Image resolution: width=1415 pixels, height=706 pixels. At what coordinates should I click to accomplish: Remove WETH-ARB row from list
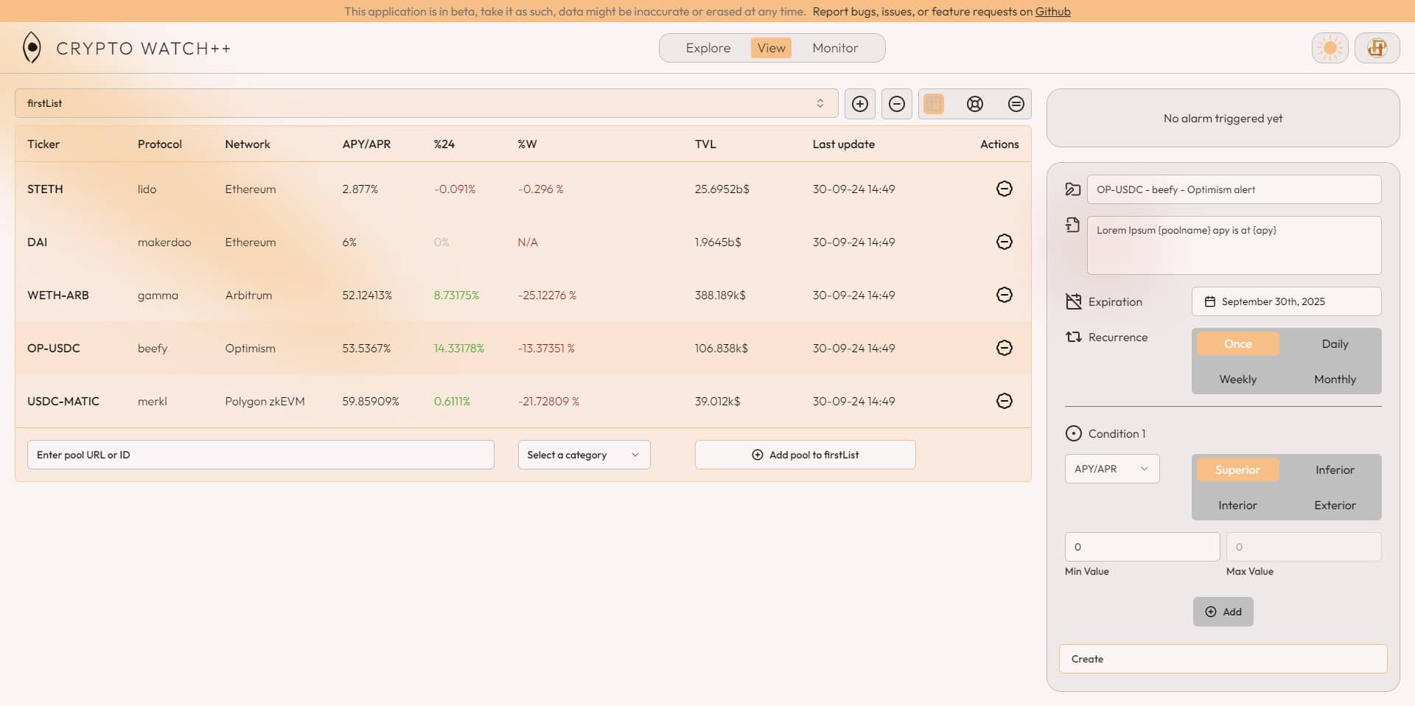click(1004, 295)
